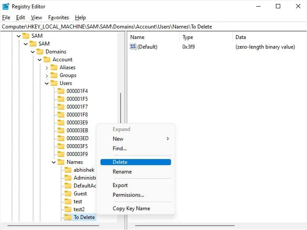Click the folder icon of key 000001F5
Screen dimensions: 307x230
click(x=61, y=99)
